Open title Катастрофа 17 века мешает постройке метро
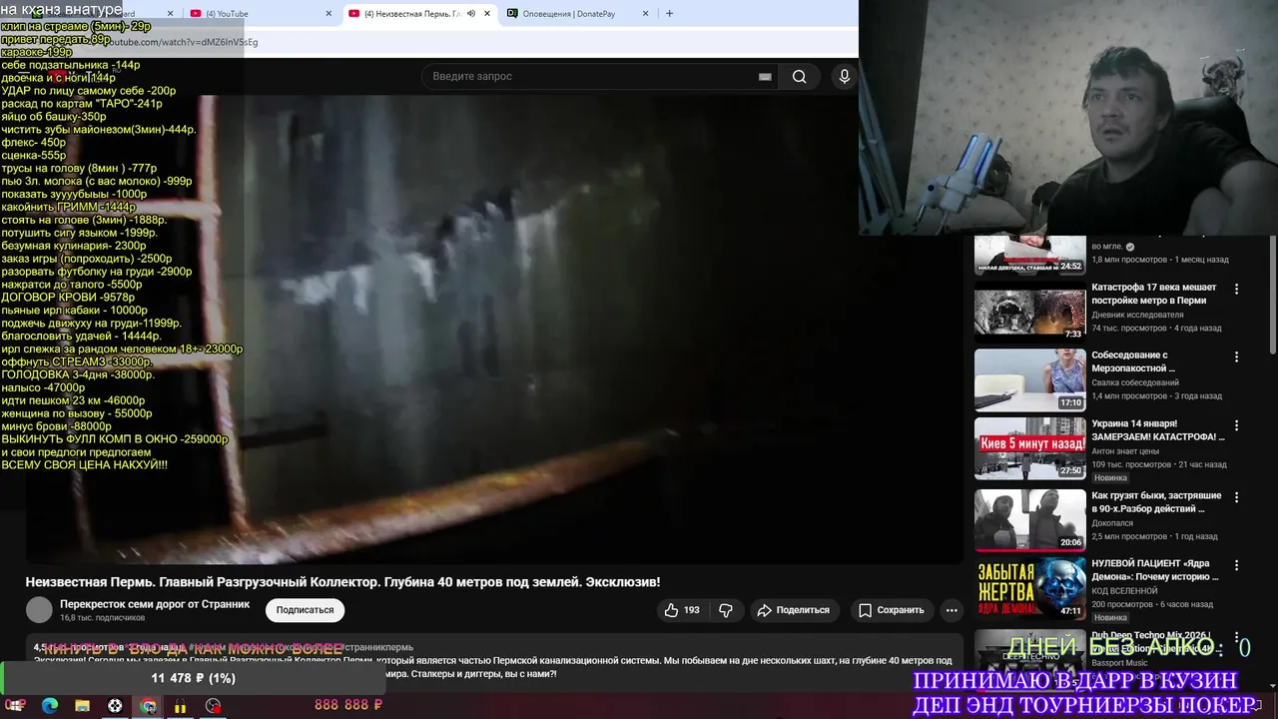The width and height of the screenshot is (1278, 719). coord(1154,294)
